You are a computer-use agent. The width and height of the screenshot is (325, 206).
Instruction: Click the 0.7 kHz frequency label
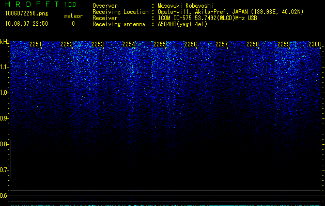click(4, 170)
